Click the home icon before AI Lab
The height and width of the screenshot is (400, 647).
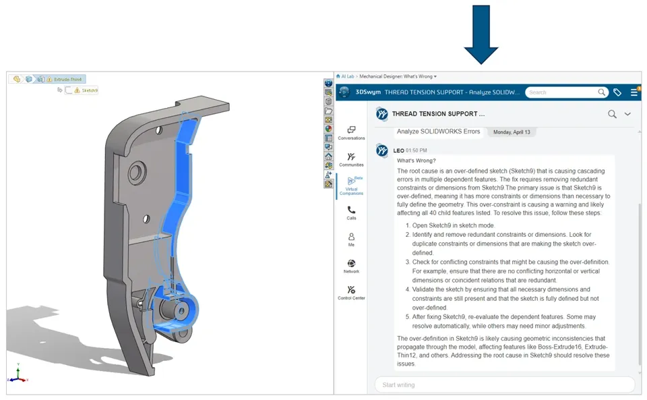(338, 76)
